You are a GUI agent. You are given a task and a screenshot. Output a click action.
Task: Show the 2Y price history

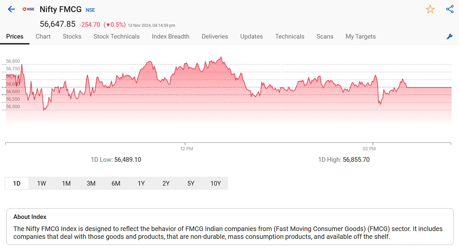pyautogui.click(x=166, y=183)
